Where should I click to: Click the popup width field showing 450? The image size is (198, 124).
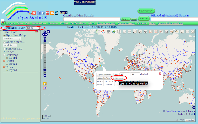125,74
